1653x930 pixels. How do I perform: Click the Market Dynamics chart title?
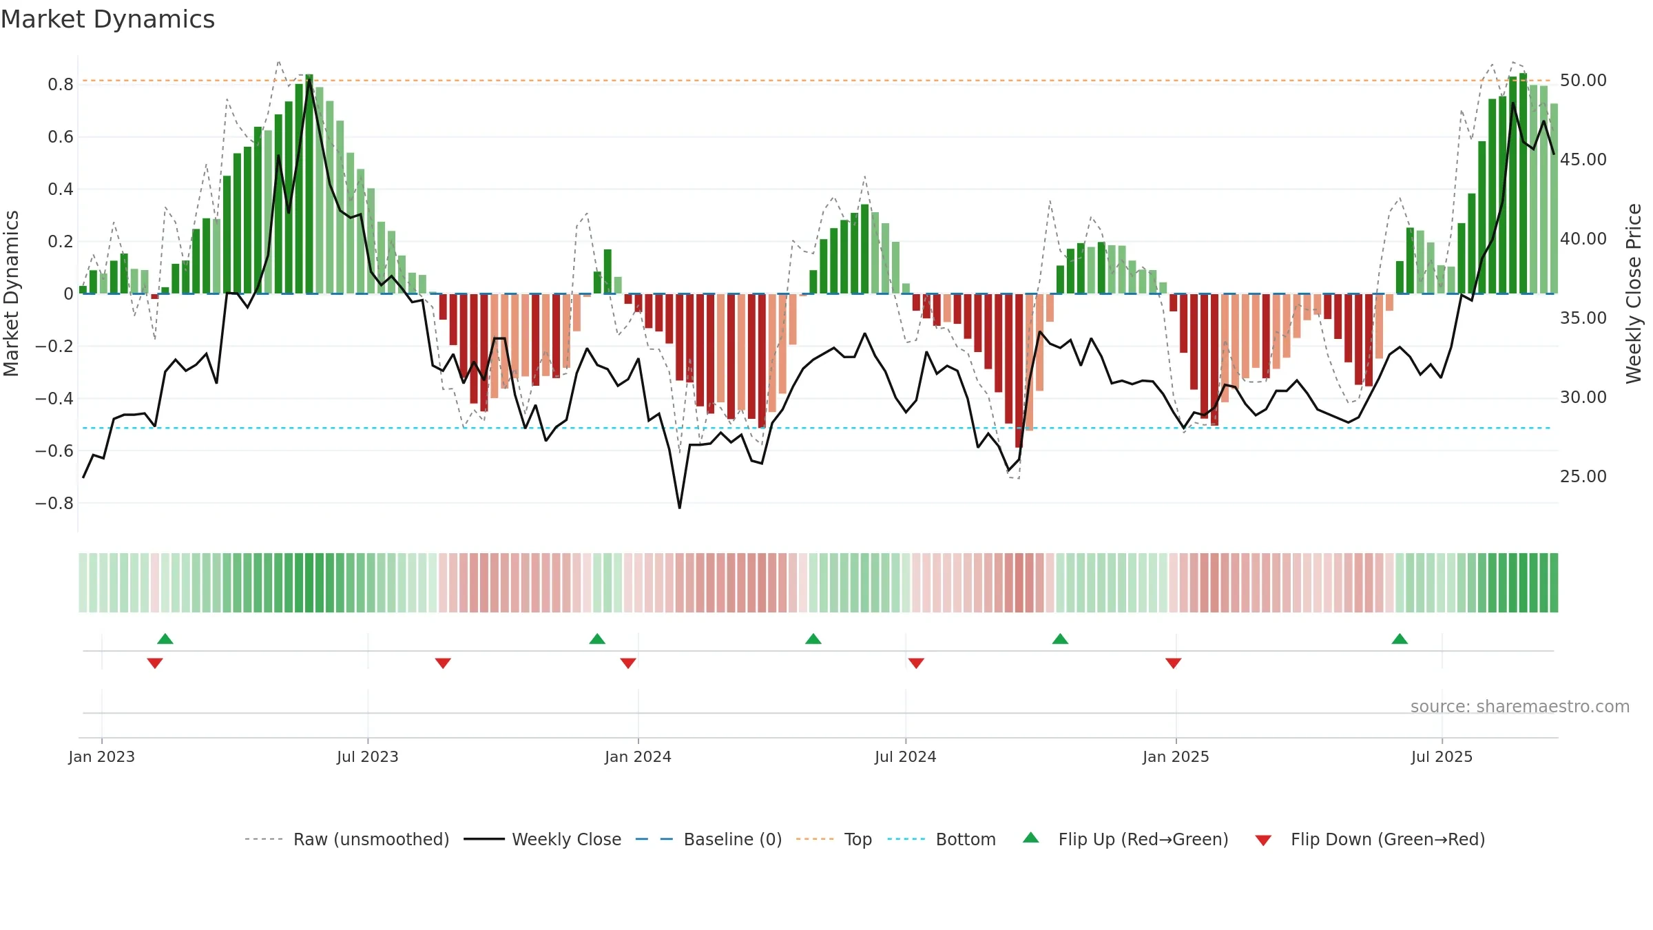[x=107, y=19]
